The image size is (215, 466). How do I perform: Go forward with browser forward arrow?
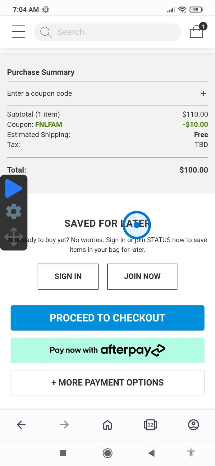(x=64, y=425)
